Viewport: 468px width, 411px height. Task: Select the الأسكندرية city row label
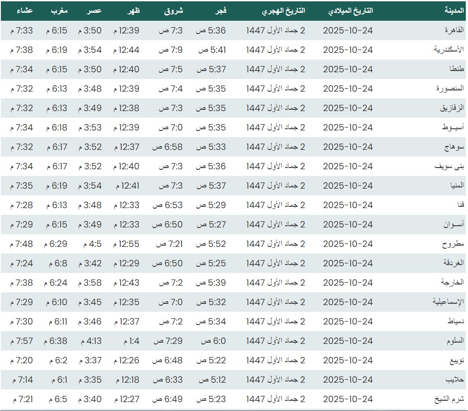(449, 50)
